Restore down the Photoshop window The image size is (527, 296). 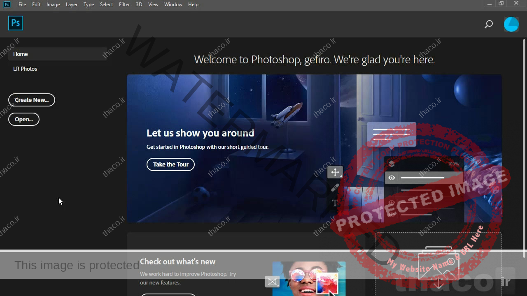[x=501, y=4]
